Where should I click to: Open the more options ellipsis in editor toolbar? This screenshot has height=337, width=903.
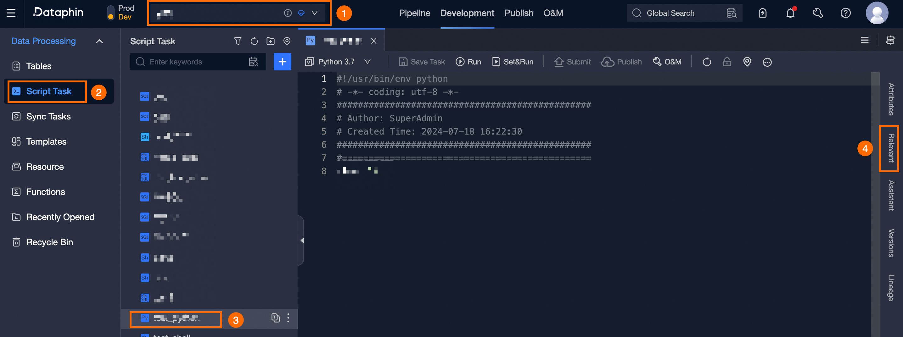767,62
